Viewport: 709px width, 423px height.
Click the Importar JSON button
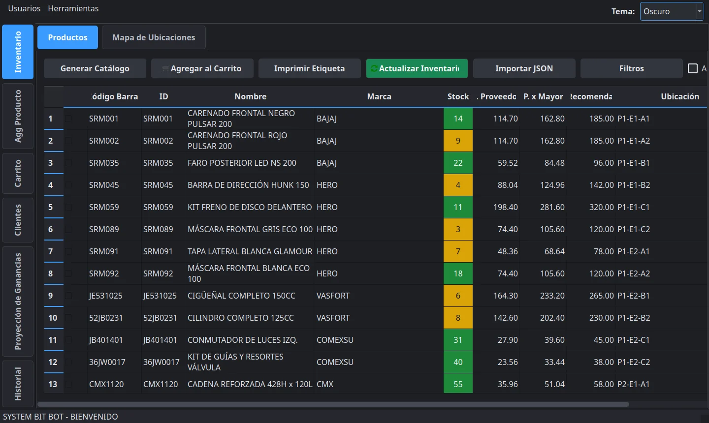tap(524, 68)
